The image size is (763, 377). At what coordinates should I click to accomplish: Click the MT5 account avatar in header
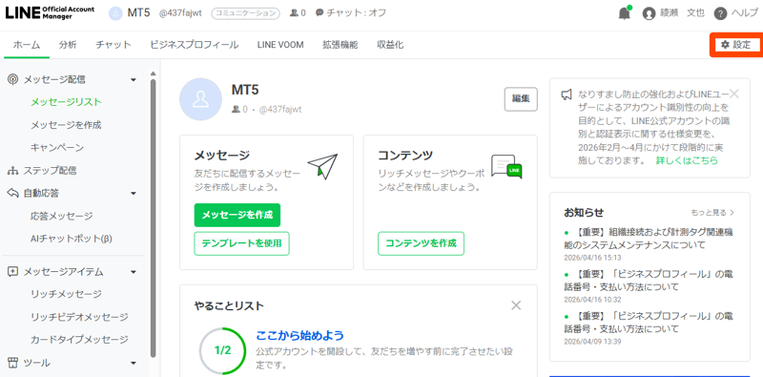coord(115,13)
